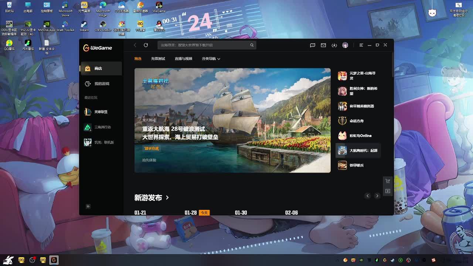Collapse the left sidebar panel
The height and width of the screenshot is (266, 473).
click(88, 207)
